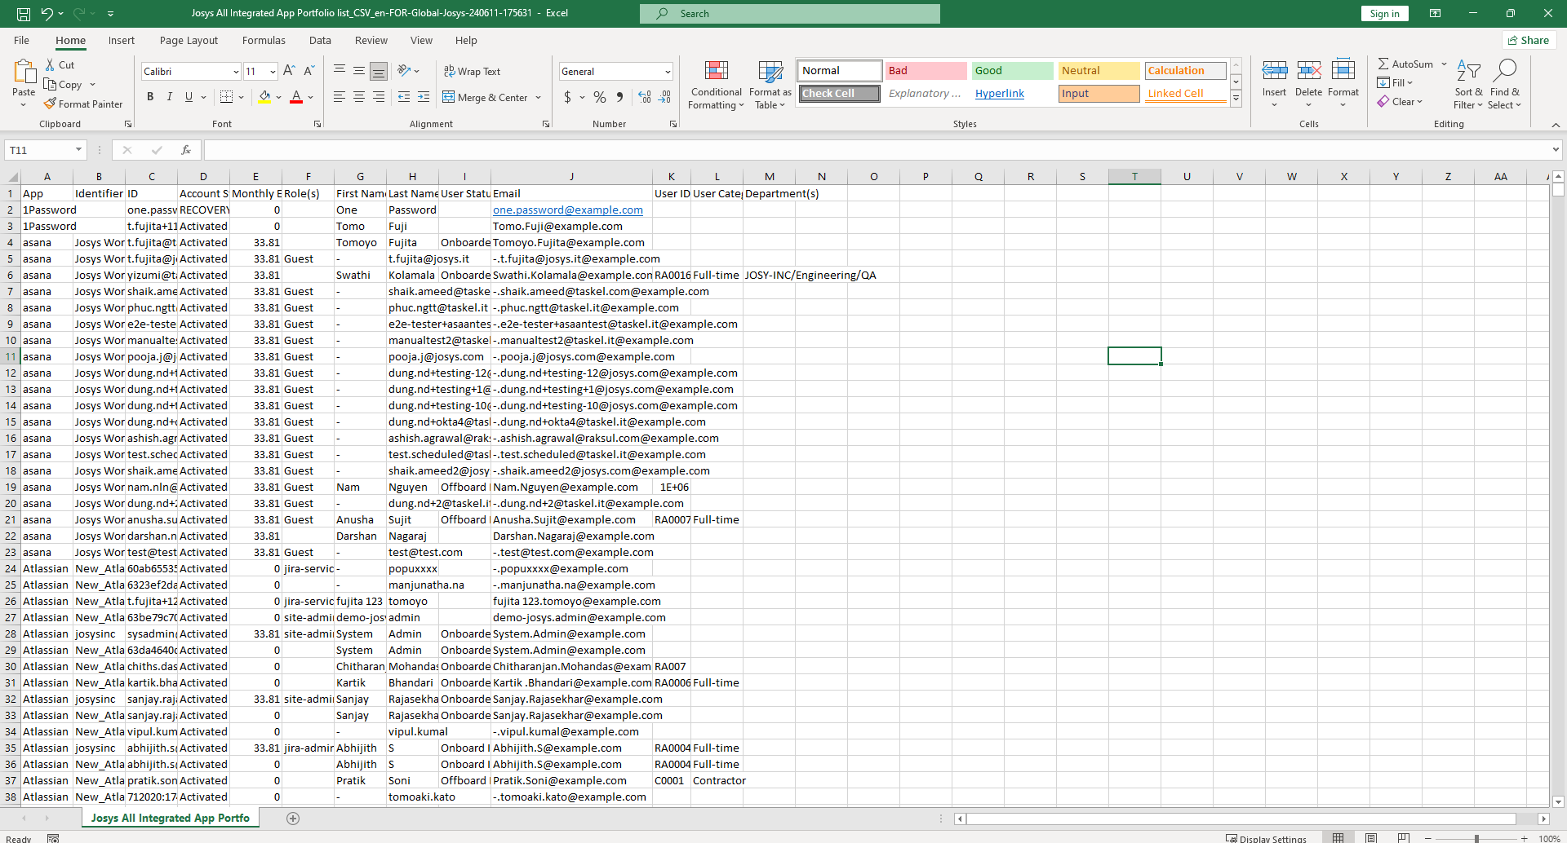
Task: Open the Calibri font name dropdown
Action: tap(236, 72)
